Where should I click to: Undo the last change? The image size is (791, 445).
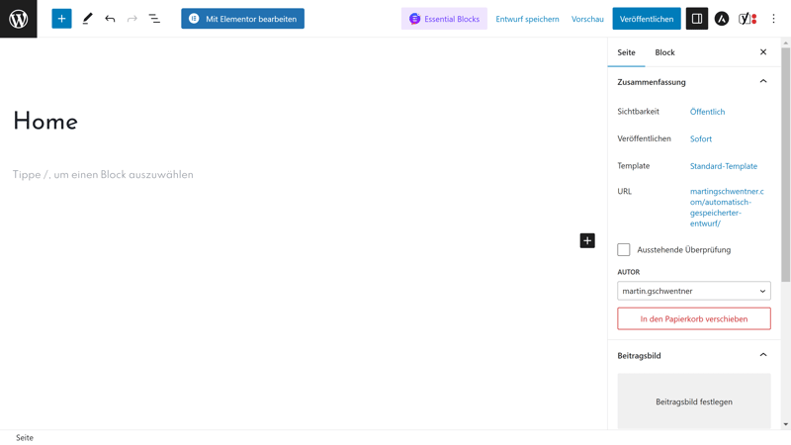[110, 19]
